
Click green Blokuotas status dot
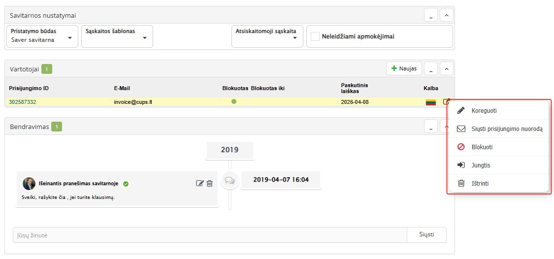pos(233,102)
